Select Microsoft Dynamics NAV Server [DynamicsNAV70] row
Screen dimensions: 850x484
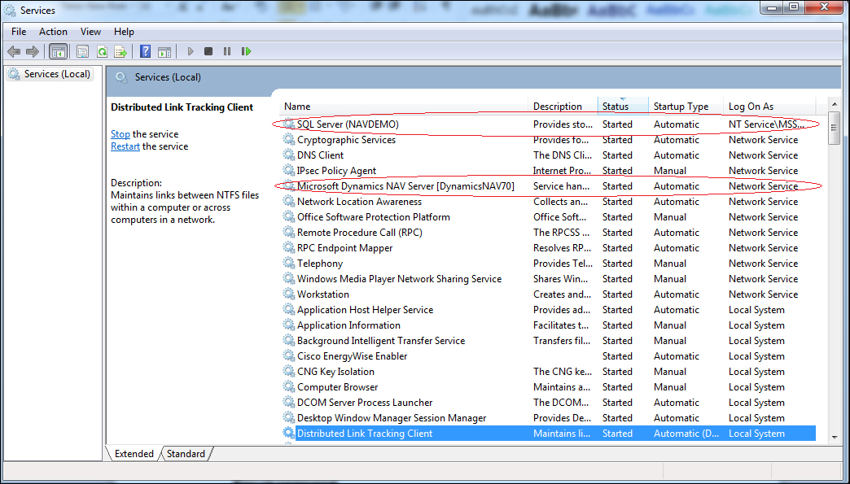[x=547, y=185]
